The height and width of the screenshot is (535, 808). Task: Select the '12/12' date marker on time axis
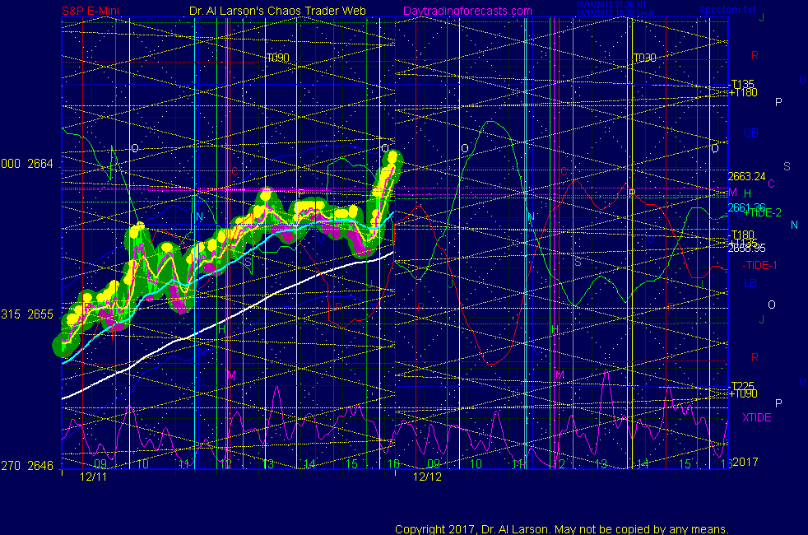(427, 477)
